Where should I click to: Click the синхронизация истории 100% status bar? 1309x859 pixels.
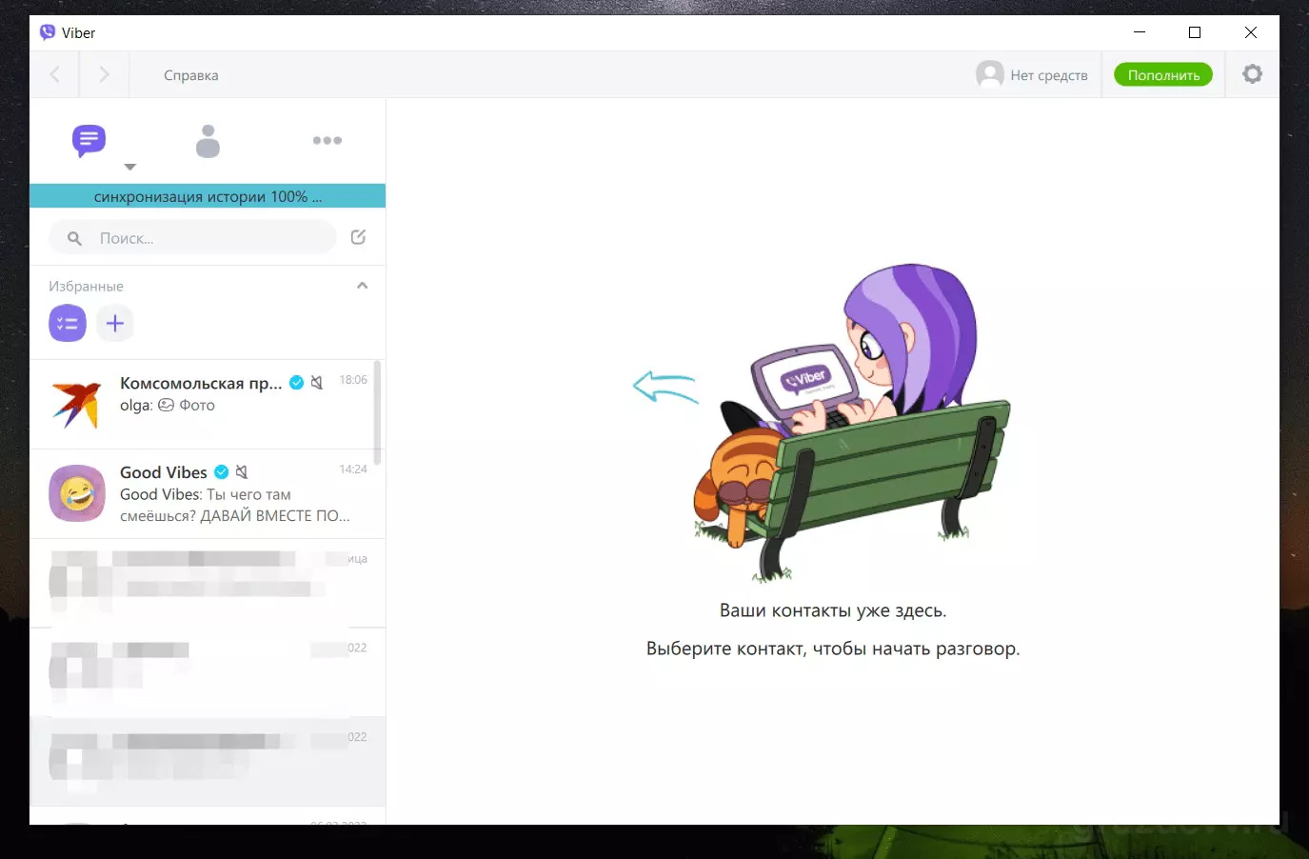pos(208,196)
